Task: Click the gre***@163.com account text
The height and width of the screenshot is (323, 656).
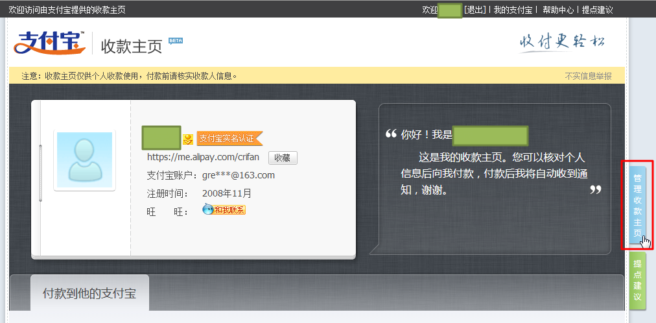Action: pyautogui.click(x=239, y=175)
